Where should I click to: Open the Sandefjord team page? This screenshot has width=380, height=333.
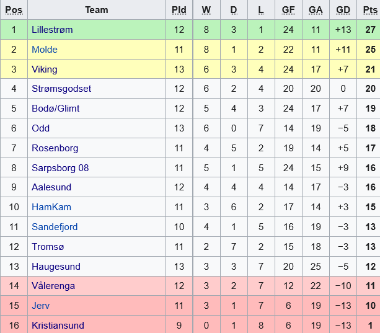point(55,227)
